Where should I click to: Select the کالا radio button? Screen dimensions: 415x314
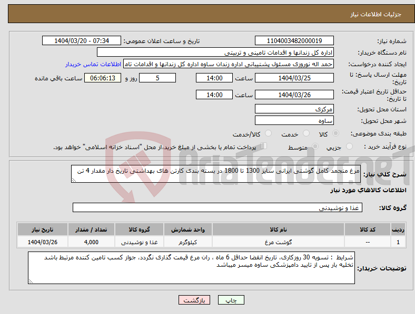click(335, 133)
